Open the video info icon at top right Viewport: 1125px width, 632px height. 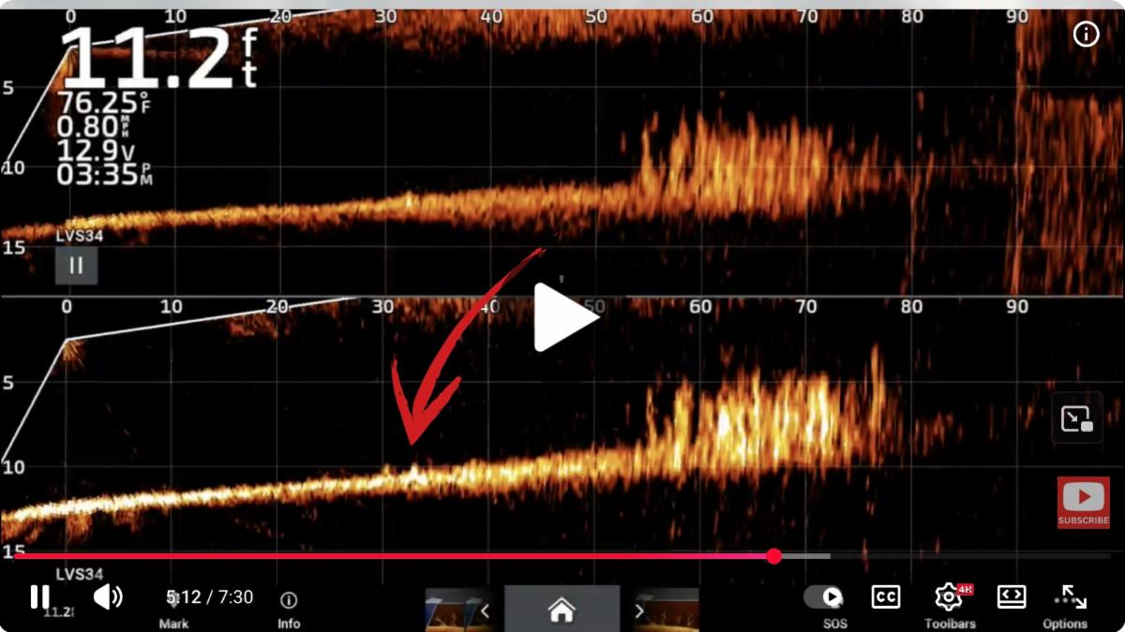pos(1086,35)
